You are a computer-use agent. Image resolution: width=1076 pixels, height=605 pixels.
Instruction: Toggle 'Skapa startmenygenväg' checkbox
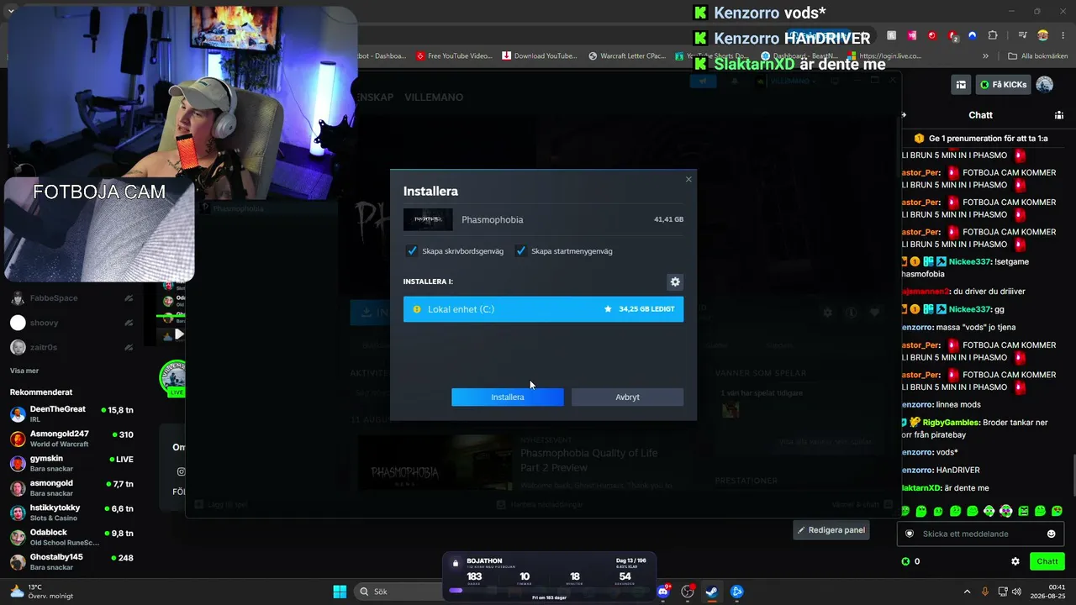[520, 250]
